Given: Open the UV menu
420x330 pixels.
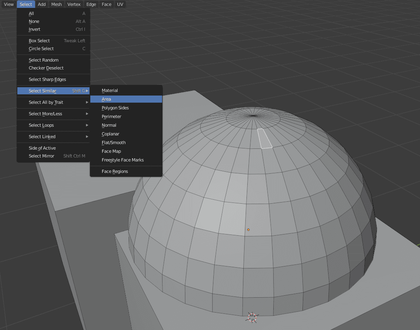Looking at the screenshot, I should tap(120, 4).
